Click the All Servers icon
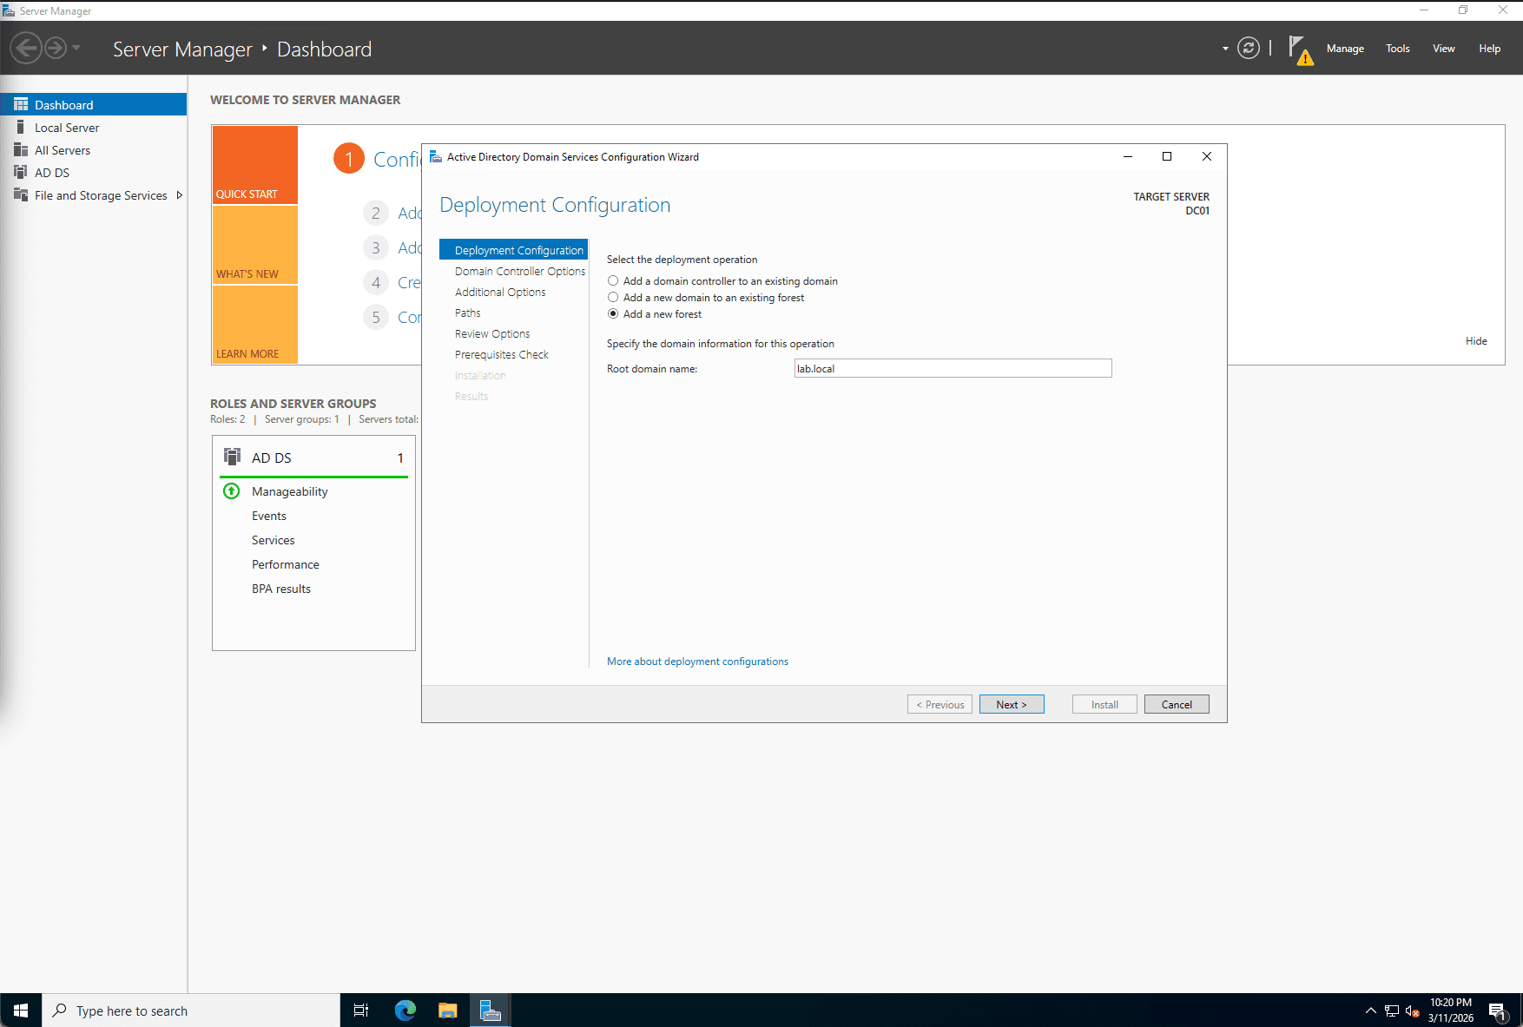Screen dimensions: 1523x1027 click(21, 149)
